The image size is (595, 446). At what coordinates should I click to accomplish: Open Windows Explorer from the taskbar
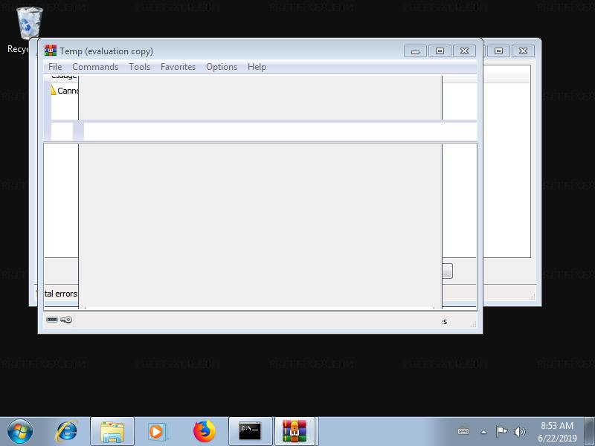[x=112, y=432]
